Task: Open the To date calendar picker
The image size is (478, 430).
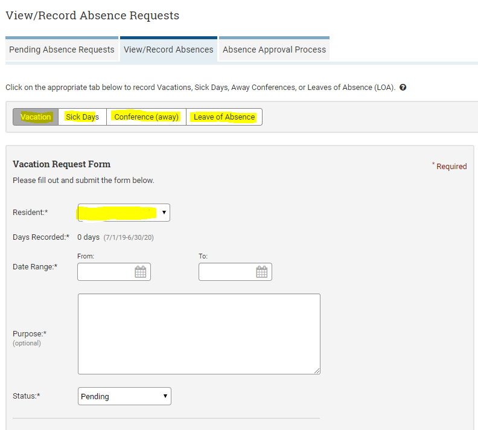Action: pyautogui.click(x=262, y=272)
